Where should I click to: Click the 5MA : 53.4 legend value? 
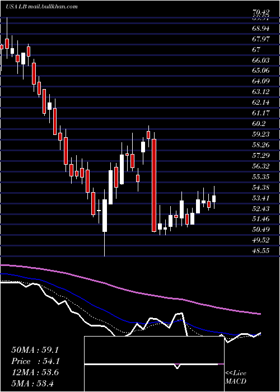tap(32, 383)
